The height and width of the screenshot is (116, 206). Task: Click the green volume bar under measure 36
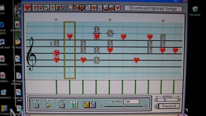(161, 87)
